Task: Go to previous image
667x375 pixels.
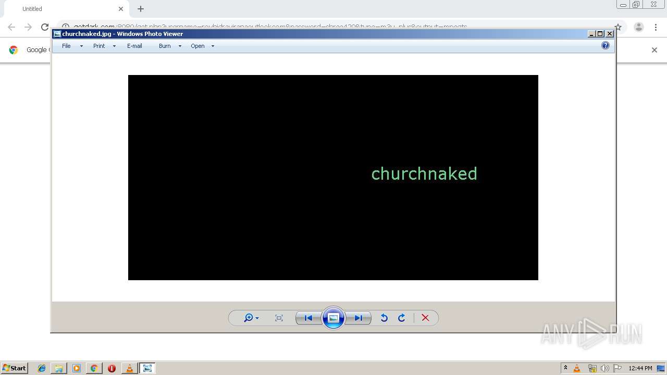Action: [308, 318]
